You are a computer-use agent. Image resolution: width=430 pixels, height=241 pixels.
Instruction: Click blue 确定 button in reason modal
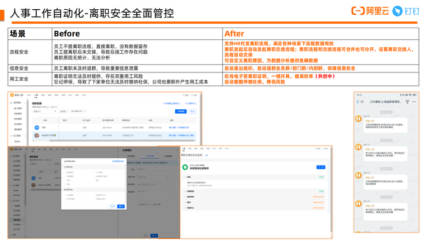[121, 206]
